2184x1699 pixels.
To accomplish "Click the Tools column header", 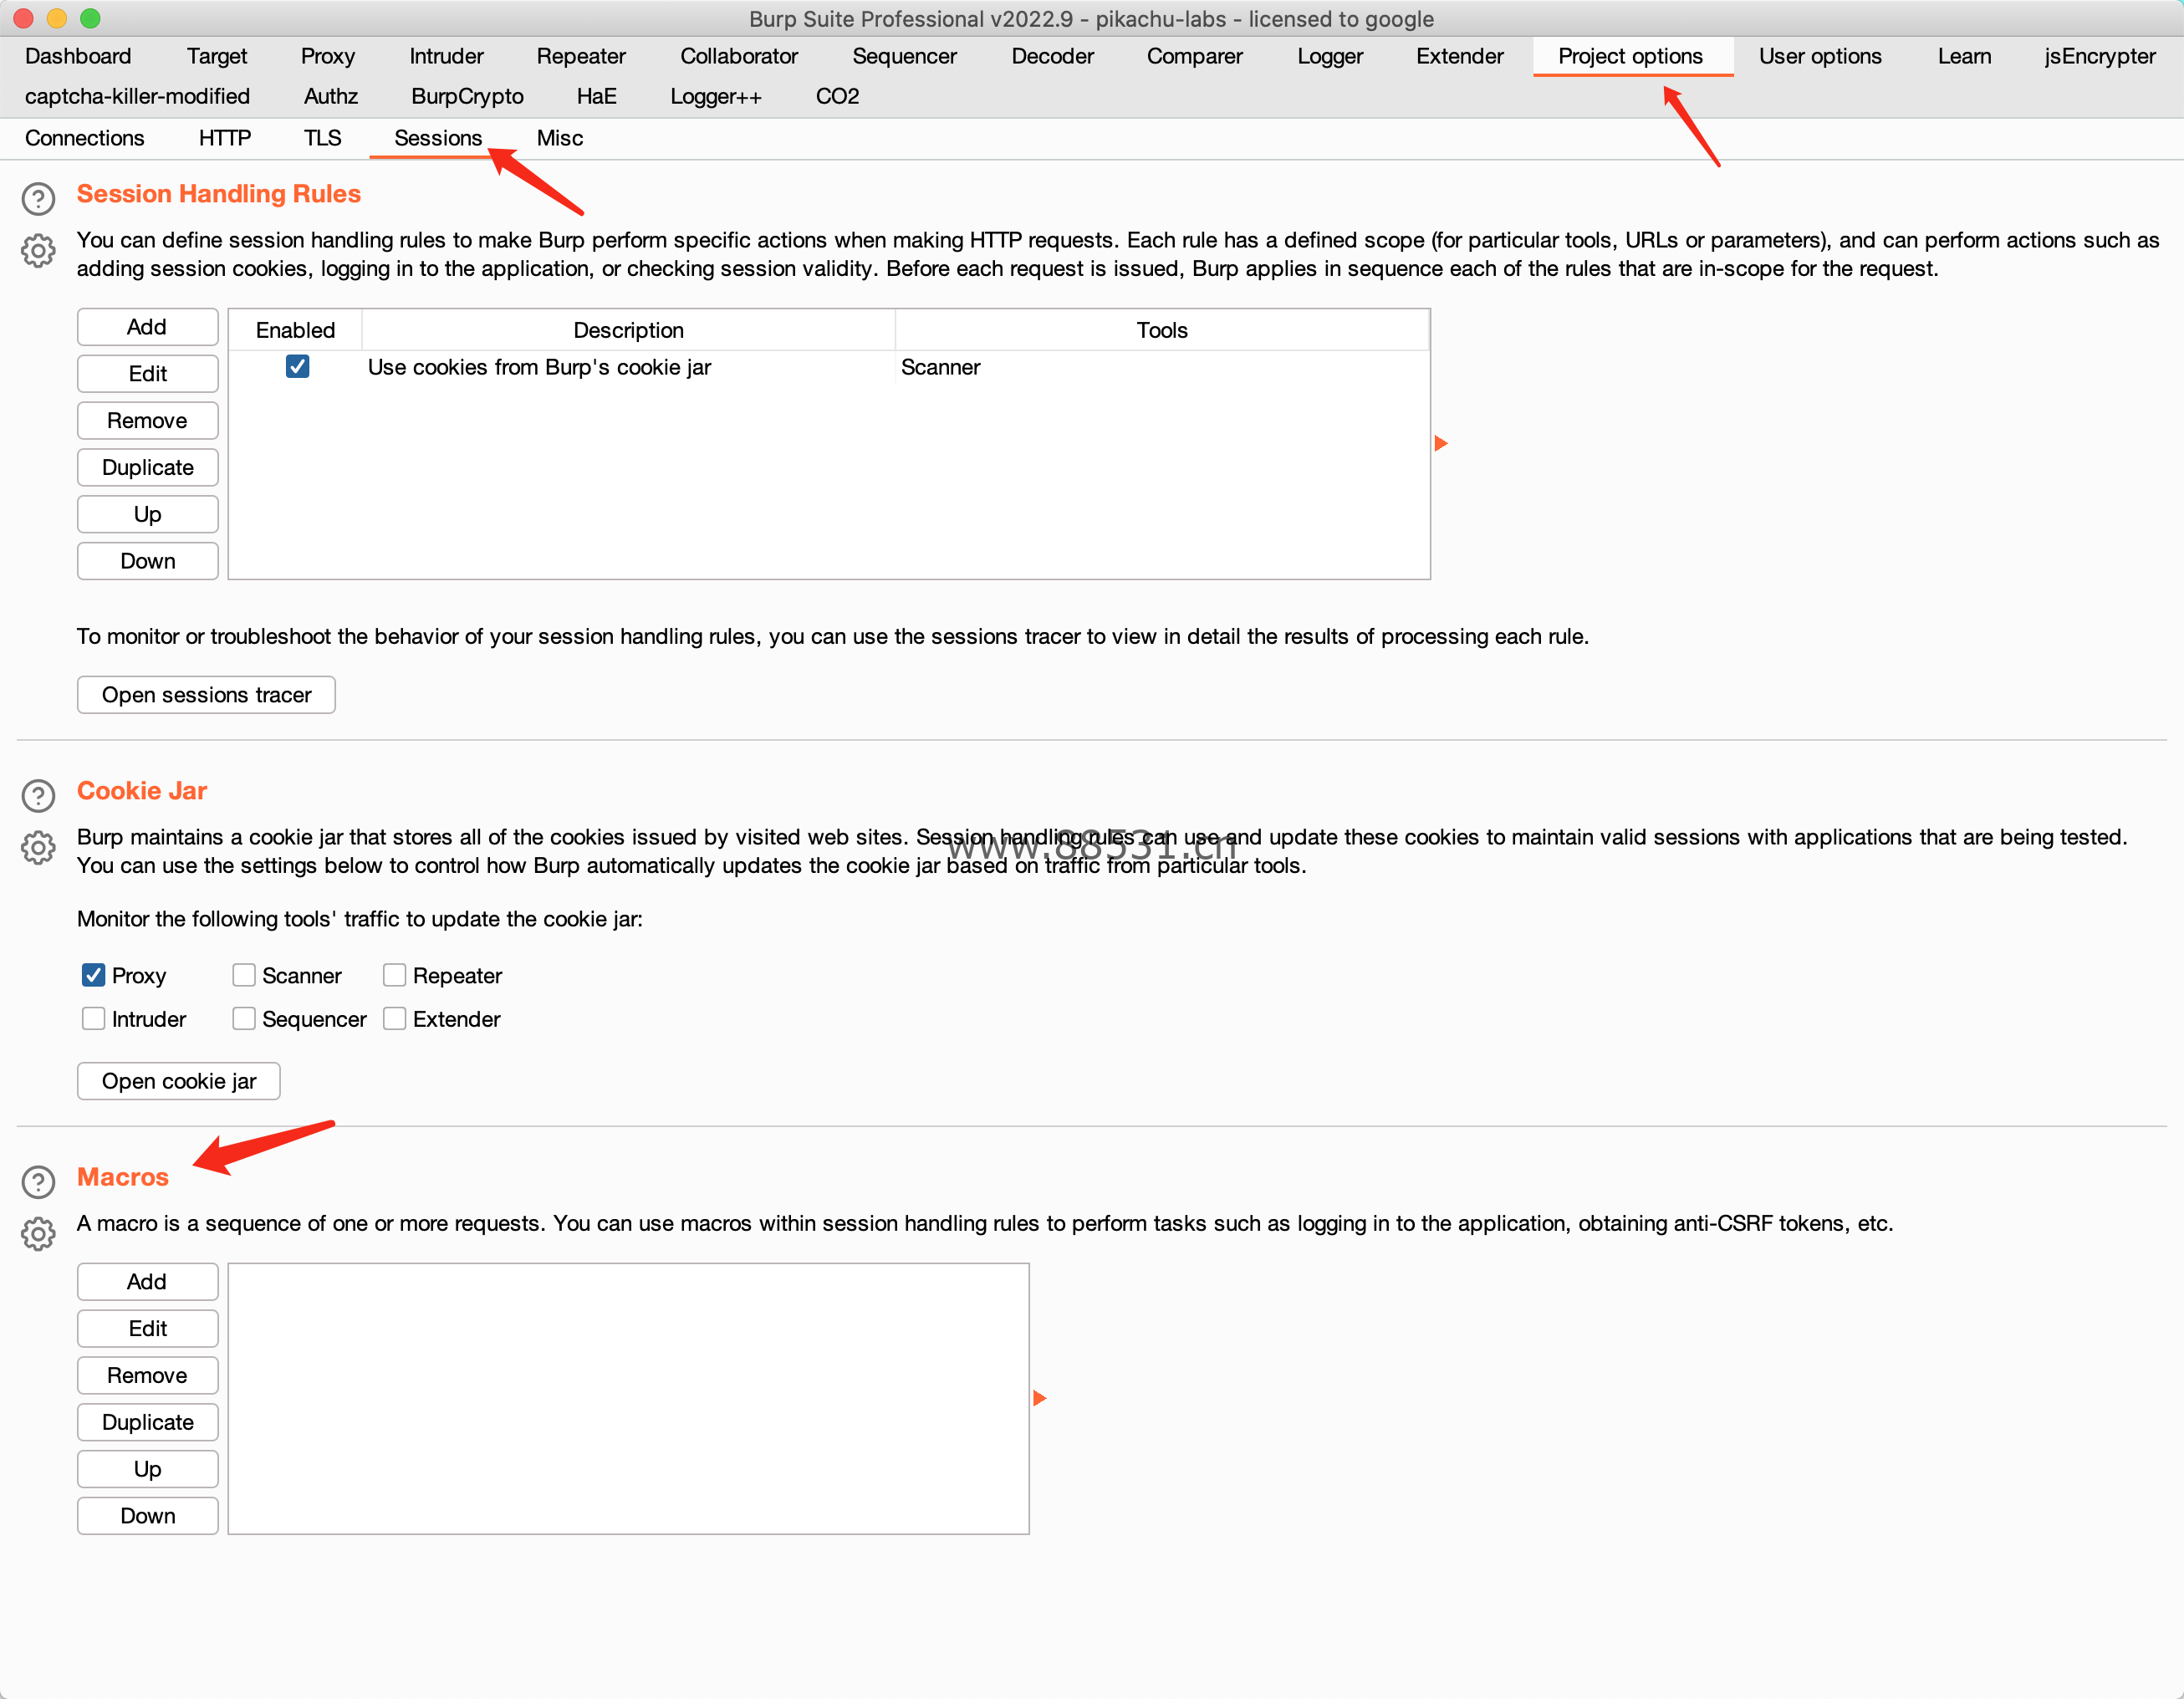I will coord(1162,330).
